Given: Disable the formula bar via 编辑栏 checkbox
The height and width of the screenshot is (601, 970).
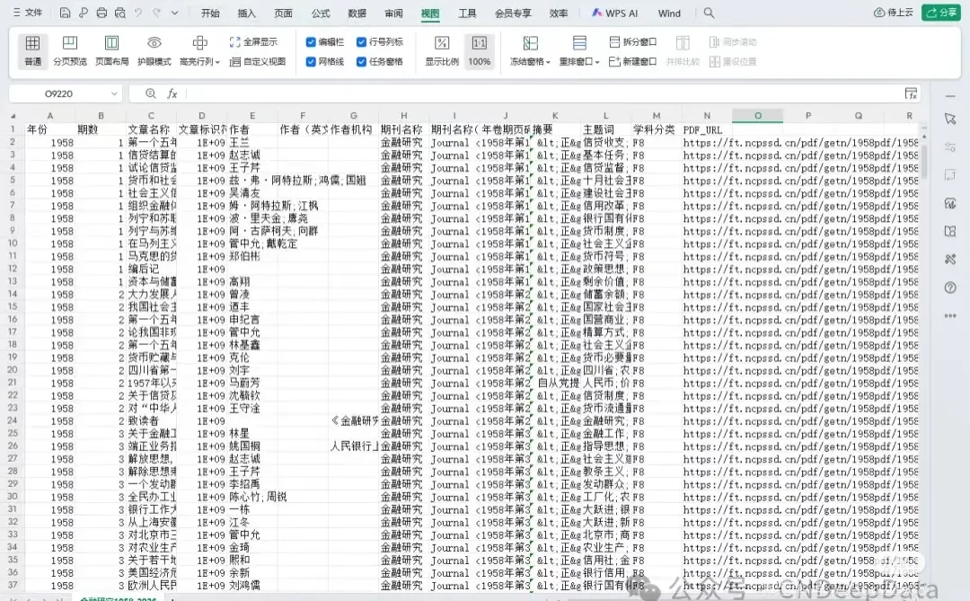Looking at the screenshot, I should tap(310, 41).
